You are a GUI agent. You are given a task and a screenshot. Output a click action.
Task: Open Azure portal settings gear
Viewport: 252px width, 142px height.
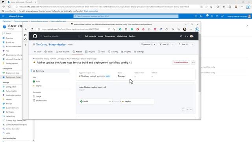pos(212,16)
